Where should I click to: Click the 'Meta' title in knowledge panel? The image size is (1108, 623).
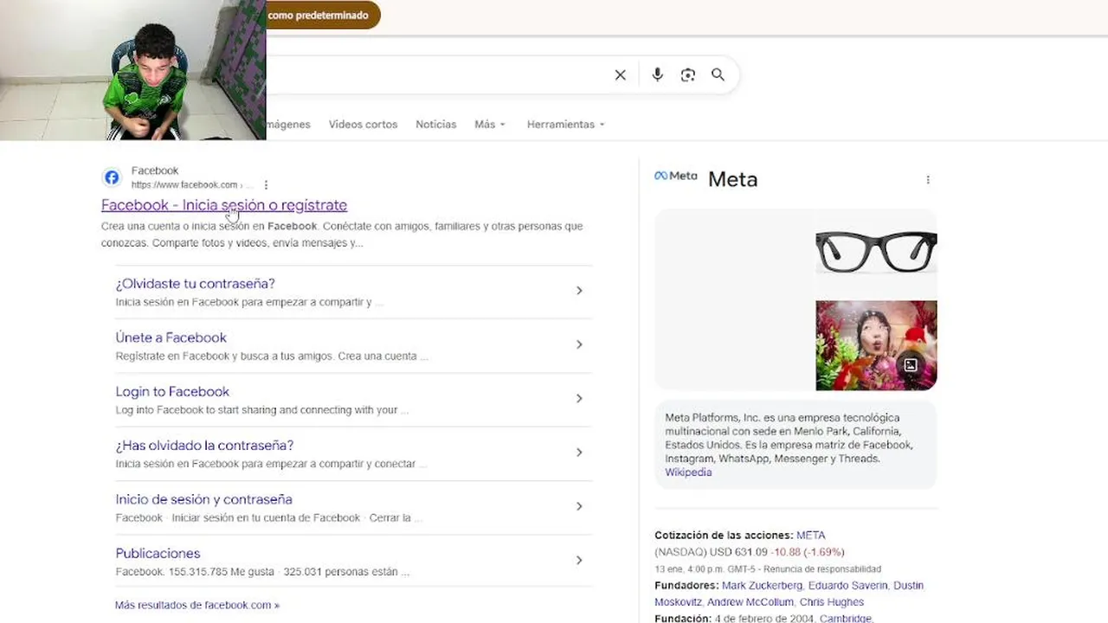(x=732, y=179)
